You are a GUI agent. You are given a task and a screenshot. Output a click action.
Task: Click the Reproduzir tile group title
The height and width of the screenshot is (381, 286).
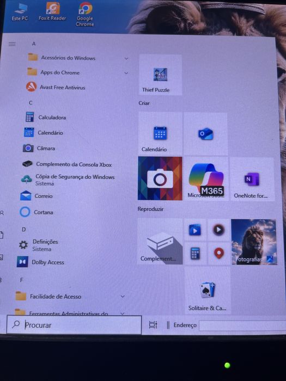pos(150,209)
